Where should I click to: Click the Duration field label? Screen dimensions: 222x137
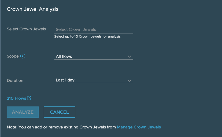click(x=15, y=80)
